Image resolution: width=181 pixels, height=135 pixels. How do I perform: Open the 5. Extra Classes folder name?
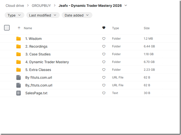tap(38, 70)
